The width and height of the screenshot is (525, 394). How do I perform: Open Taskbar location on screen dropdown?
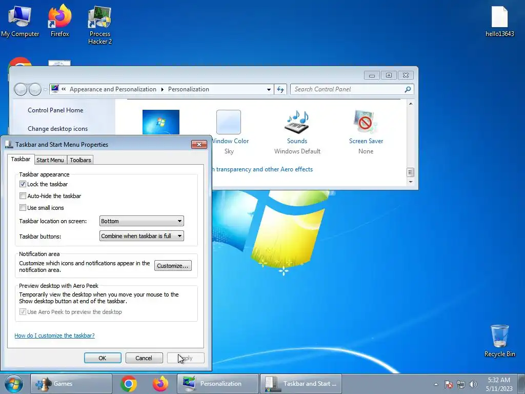[142, 221]
